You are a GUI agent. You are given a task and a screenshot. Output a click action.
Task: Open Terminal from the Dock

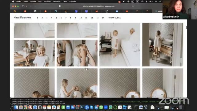[136, 107]
